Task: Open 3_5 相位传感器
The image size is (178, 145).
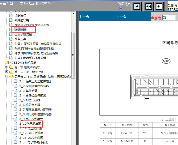Action: coord(30,100)
